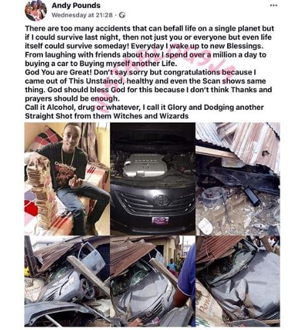Open the three-dot post options menu
The height and width of the screenshot is (330, 302).
273,6
